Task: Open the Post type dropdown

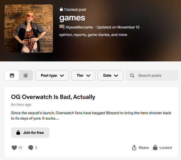Action: (52, 76)
